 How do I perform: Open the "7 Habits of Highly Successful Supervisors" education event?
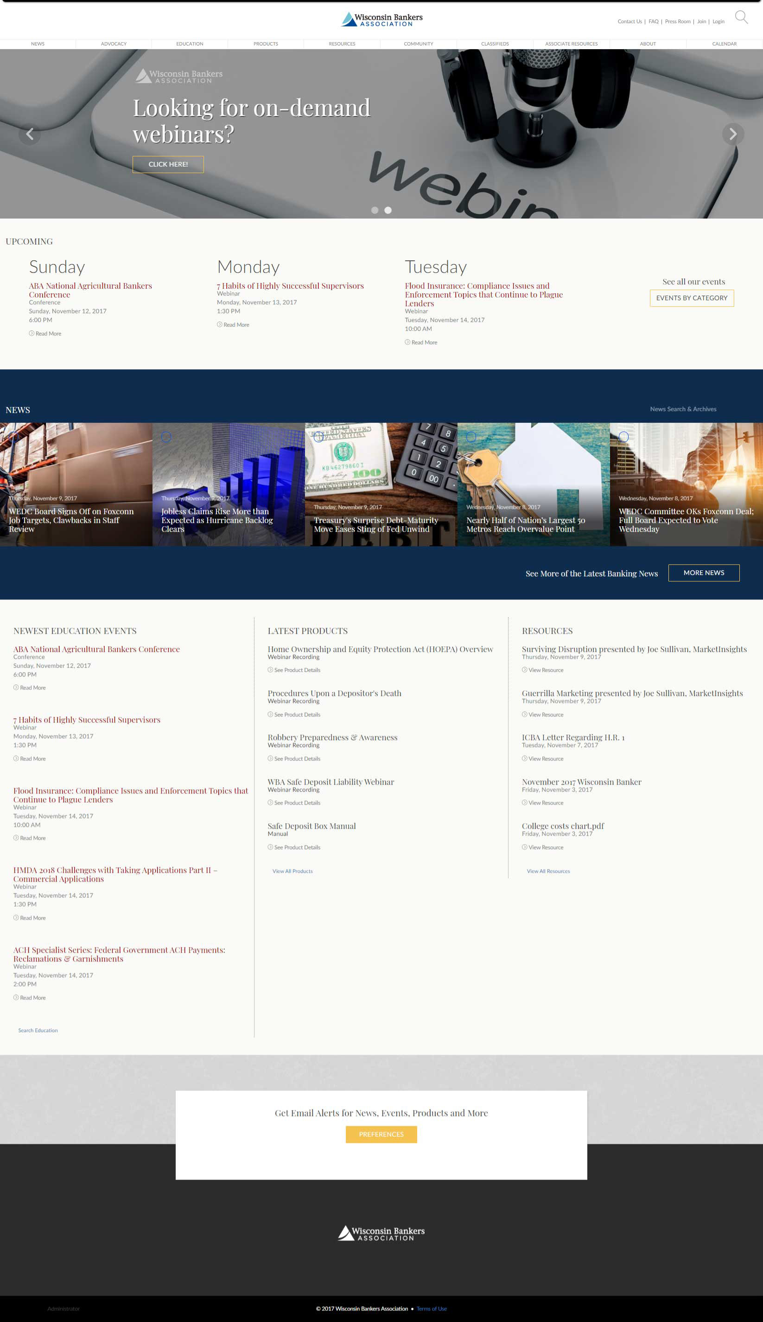(87, 720)
